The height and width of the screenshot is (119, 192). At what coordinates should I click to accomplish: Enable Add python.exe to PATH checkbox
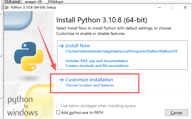tap(58, 112)
